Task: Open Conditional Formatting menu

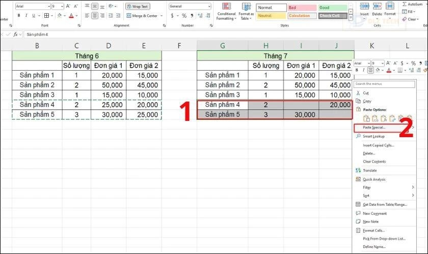Action: coord(226,12)
